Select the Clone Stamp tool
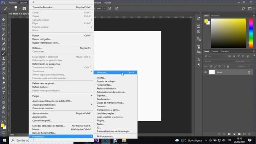Viewport: 256px width, 144px height. 4,59
